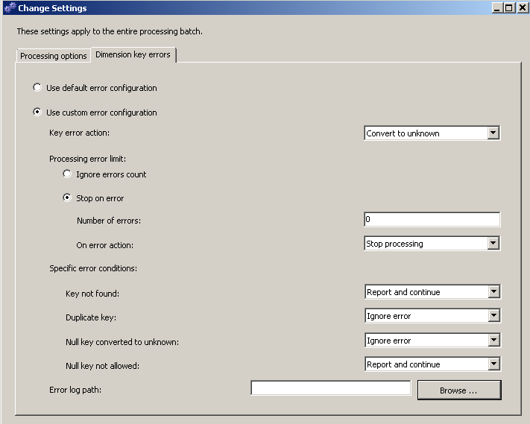Click the Change Settings title bar text
530x424 pixels.
52,8
